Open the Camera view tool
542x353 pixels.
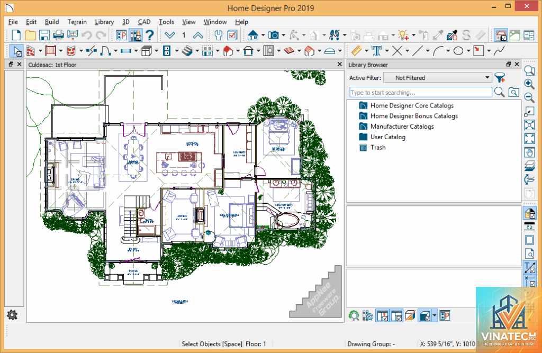click(x=273, y=35)
